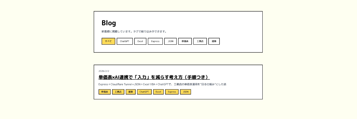Click the yellow ChatGPT tag on post
This screenshot has height=119, width=357.
coord(144,92)
